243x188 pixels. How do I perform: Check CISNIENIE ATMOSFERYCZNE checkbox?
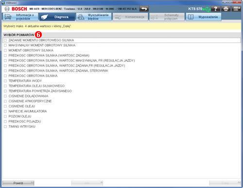[5, 101]
